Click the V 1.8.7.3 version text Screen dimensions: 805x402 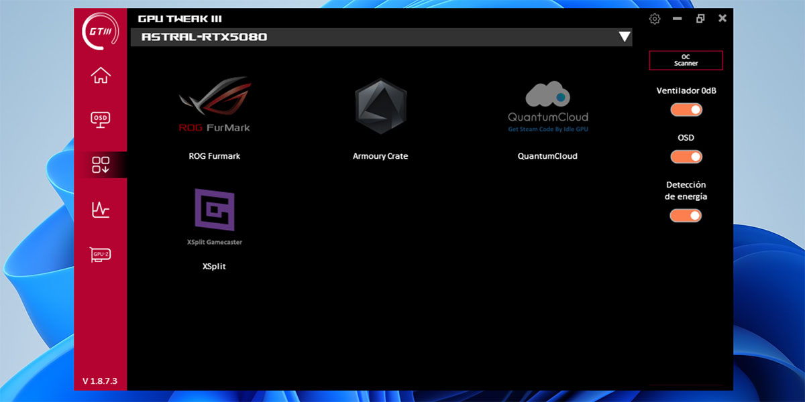[x=100, y=381]
